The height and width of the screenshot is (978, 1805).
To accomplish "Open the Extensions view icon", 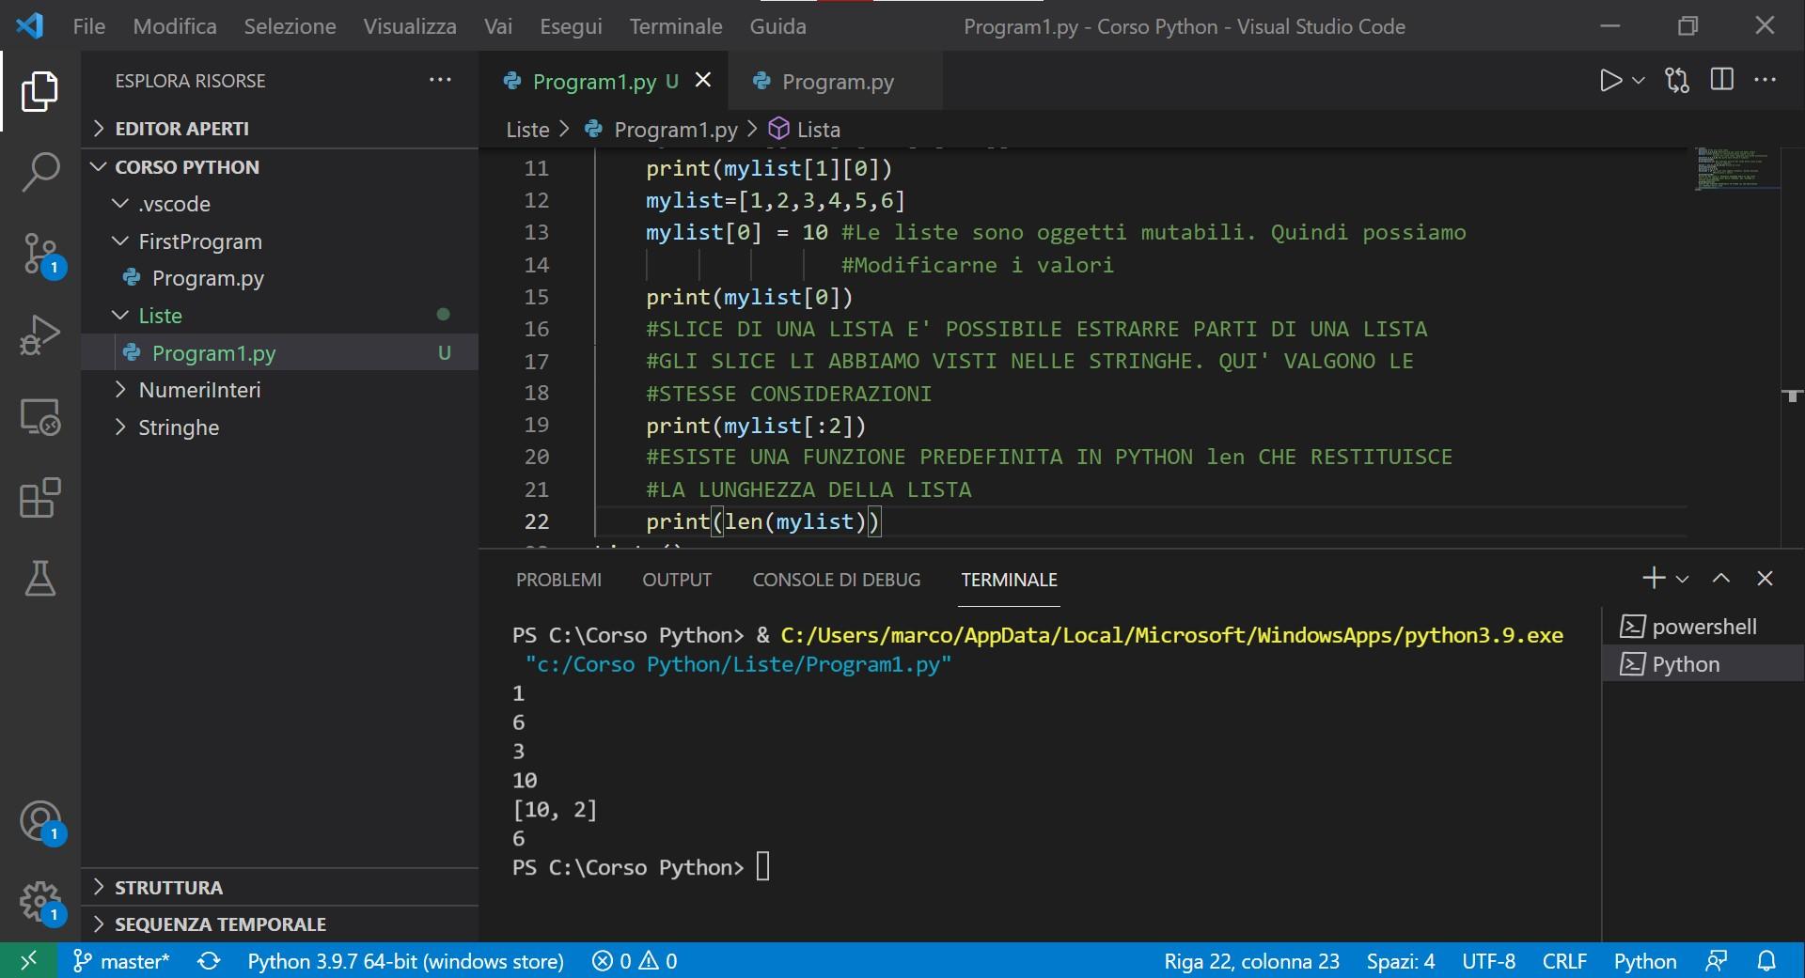I will [39, 498].
